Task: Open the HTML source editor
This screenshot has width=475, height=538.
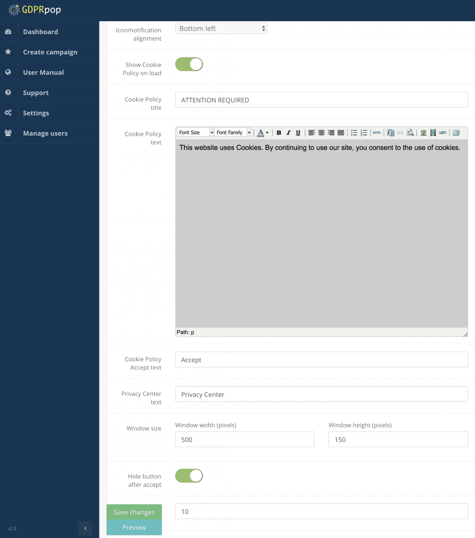Action: (x=377, y=133)
